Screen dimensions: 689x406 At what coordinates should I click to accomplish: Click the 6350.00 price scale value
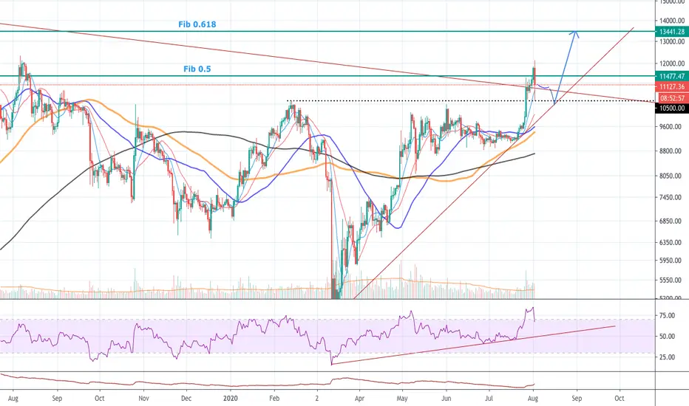click(671, 242)
